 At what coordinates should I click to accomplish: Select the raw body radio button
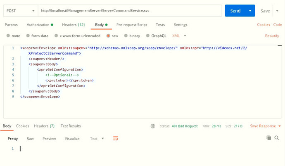coord(109,36)
